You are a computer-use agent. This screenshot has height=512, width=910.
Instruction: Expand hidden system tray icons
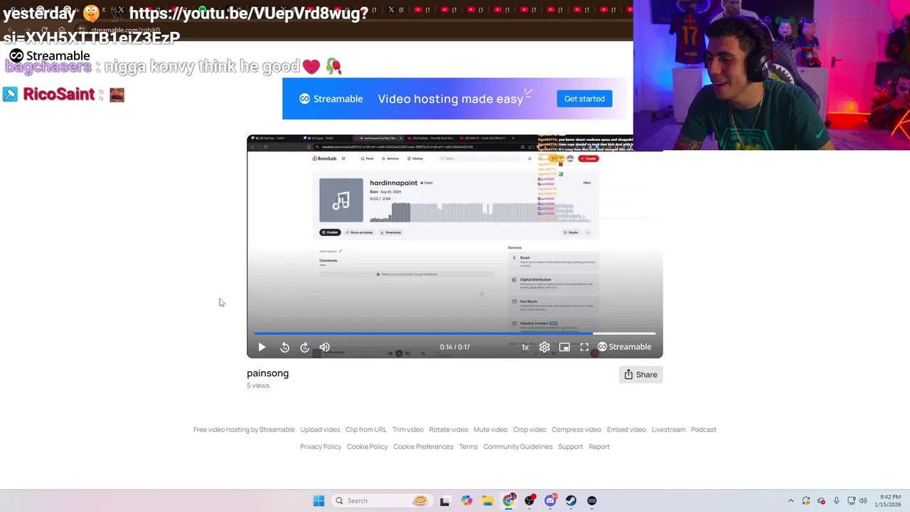[x=791, y=501]
